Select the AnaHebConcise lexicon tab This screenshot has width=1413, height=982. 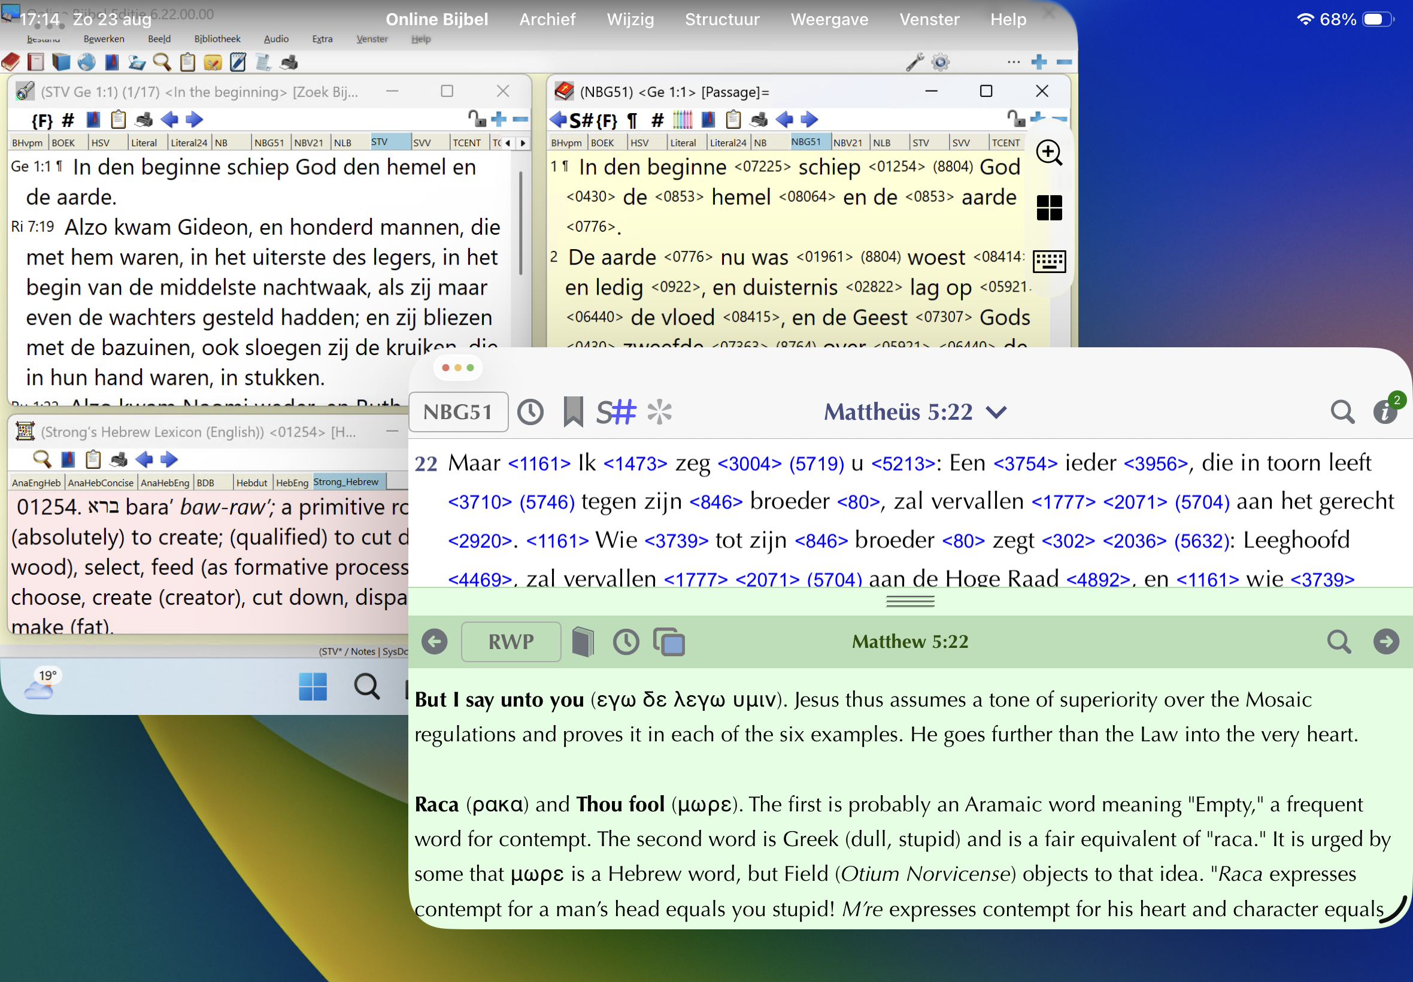[x=101, y=483]
